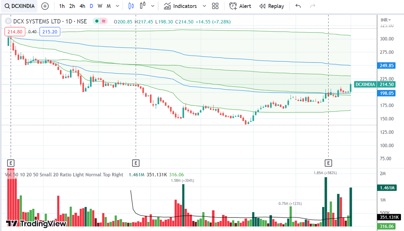Screen dimensions: 404x231
Task: Open the rightmost earnings E marker
Action: coord(328,163)
